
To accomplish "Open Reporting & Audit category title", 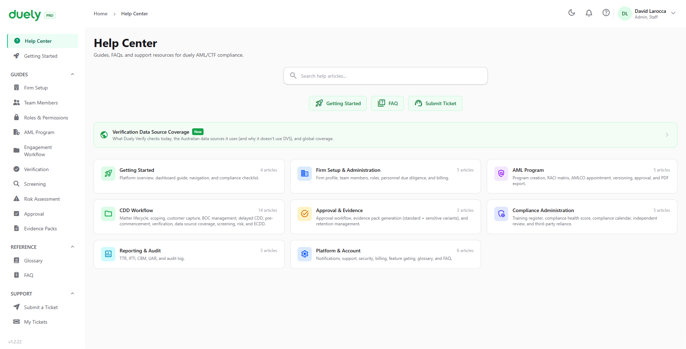I will (140, 251).
